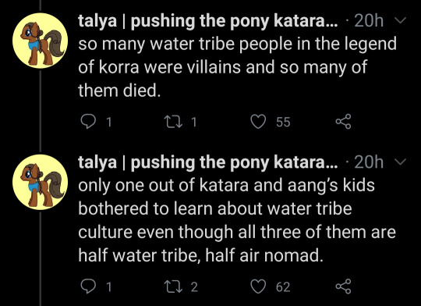
Task: Open the second tweet's 20h timestamp
Action: click(369, 162)
